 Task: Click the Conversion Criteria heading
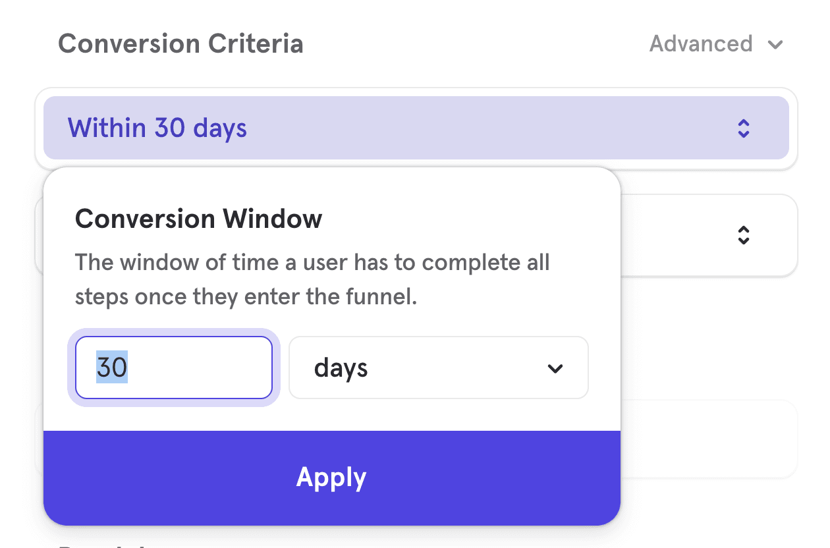coord(181,43)
